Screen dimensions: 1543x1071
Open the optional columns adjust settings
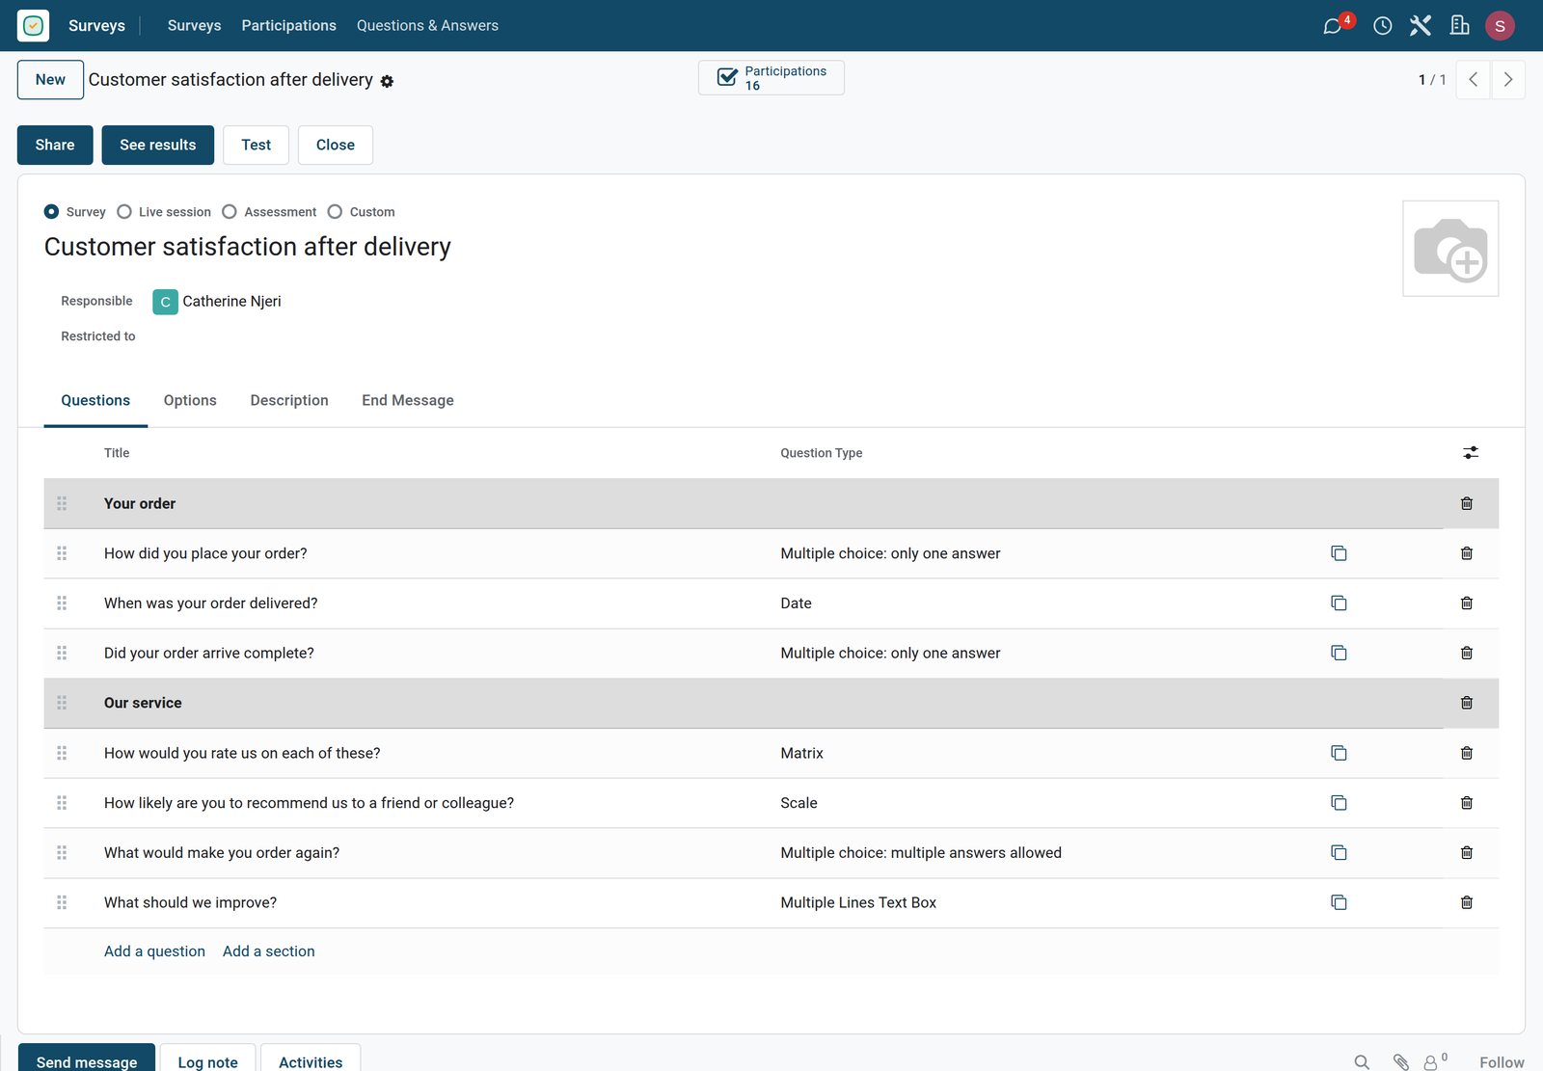click(1470, 453)
